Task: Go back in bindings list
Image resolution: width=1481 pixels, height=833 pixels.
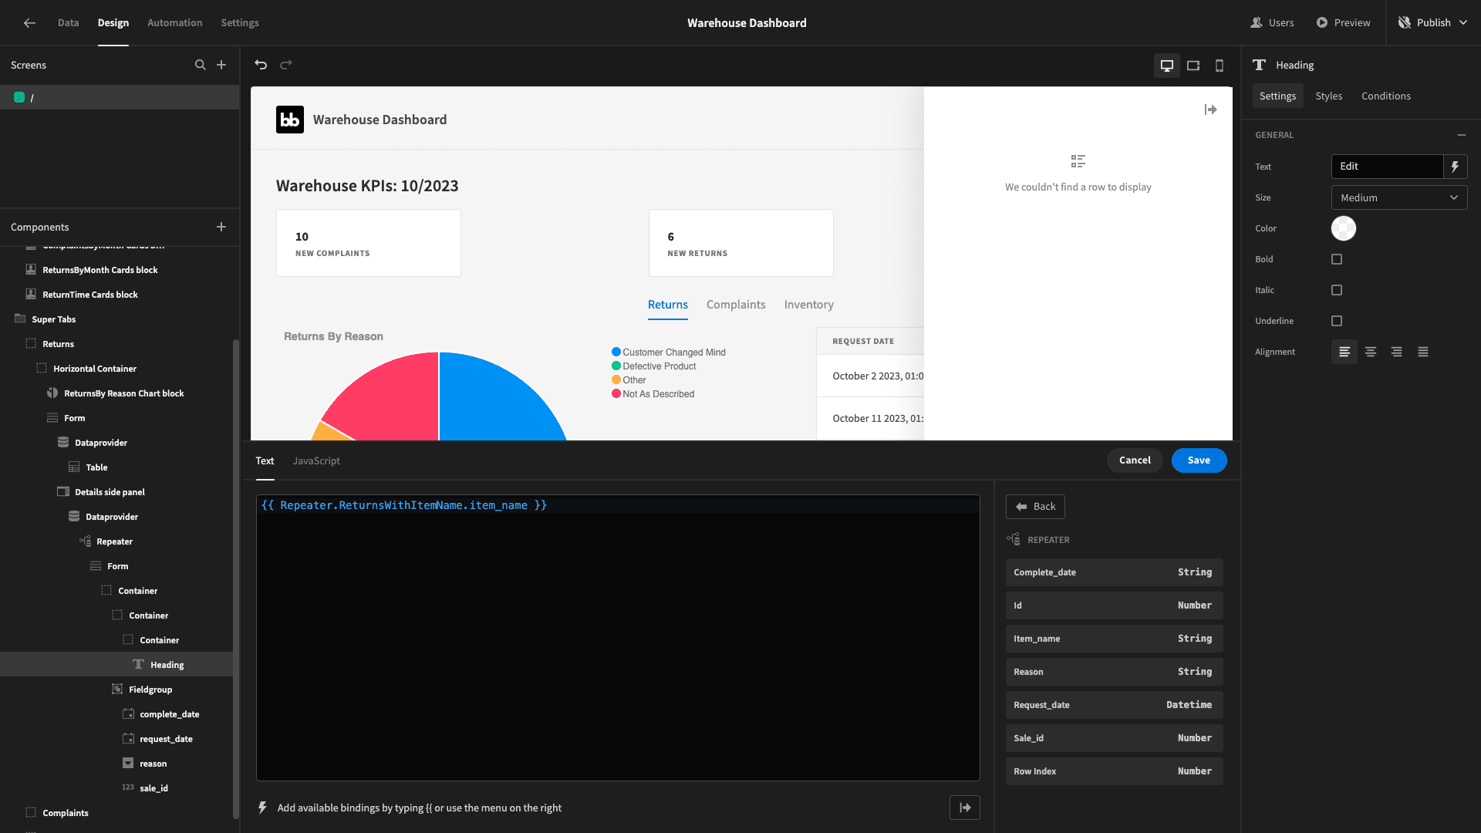Action: tap(1035, 507)
